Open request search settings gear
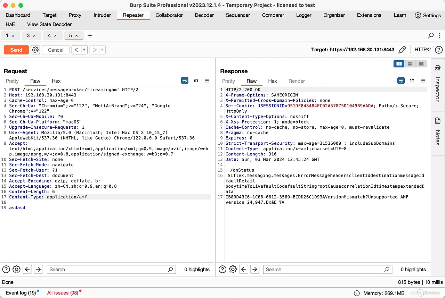The height and width of the screenshot is (298, 445). (x=16, y=269)
